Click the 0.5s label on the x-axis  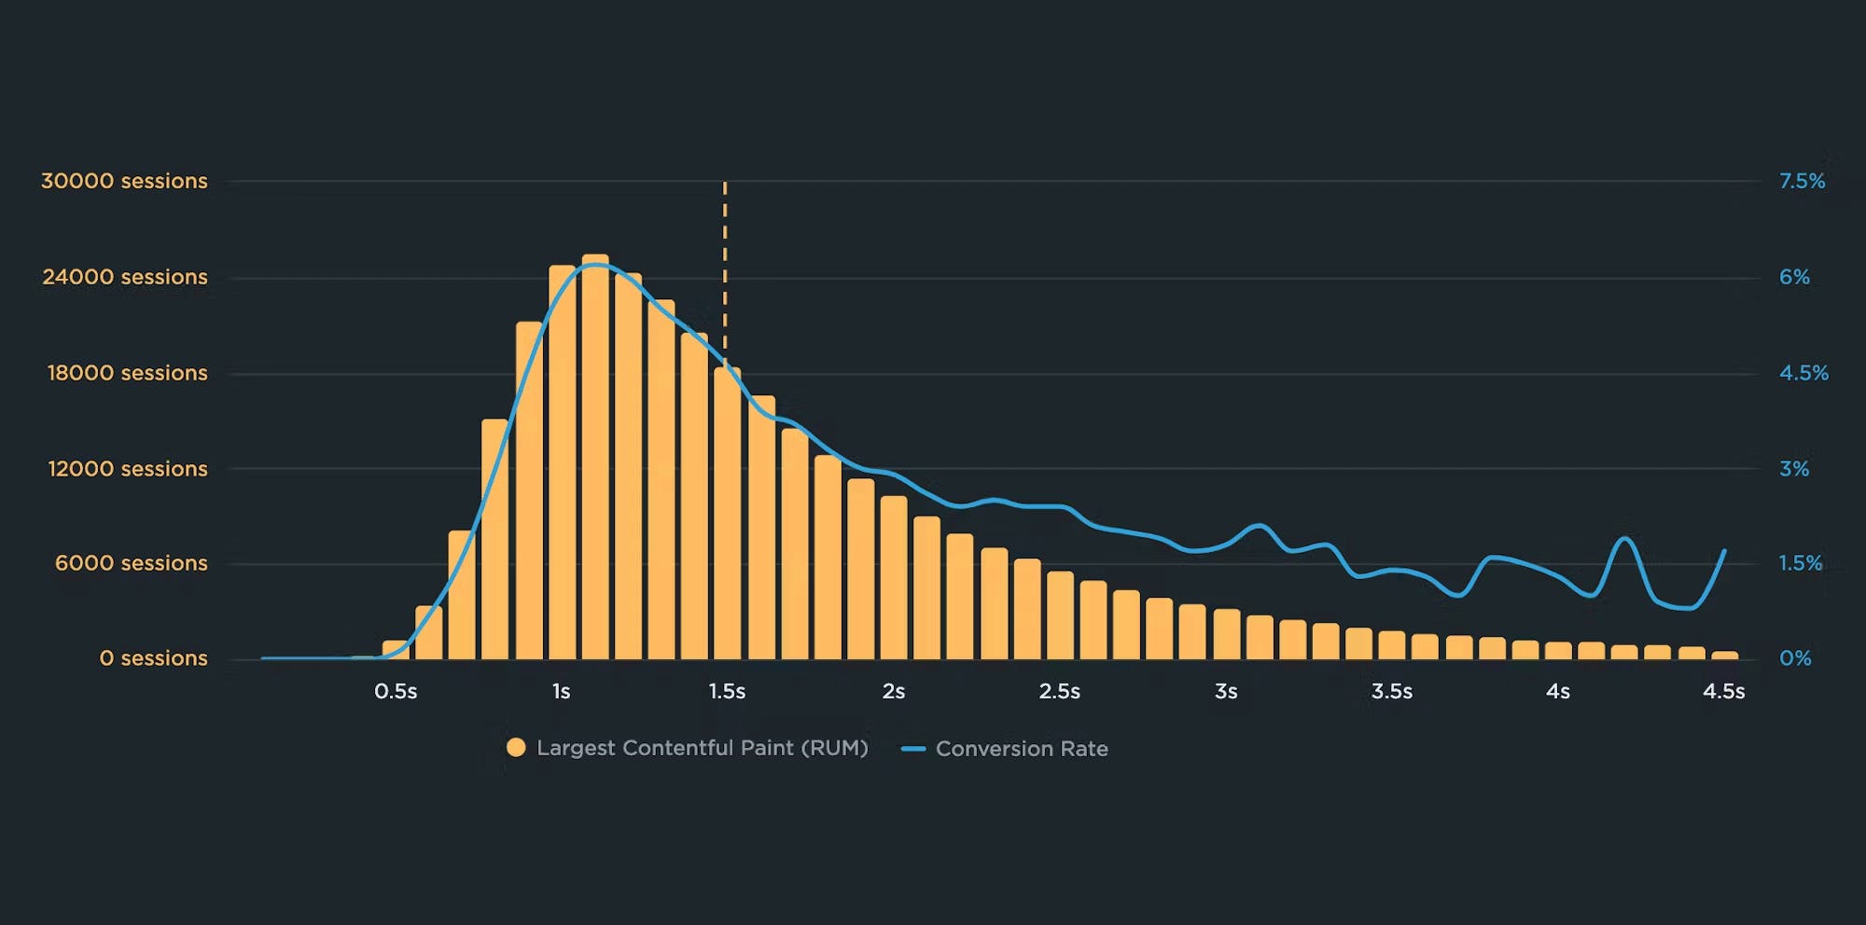point(396,692)
